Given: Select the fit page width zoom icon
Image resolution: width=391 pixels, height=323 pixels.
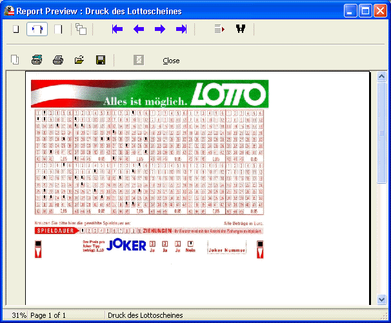Looking at the screenshot, I should click(x=37, y=29).
